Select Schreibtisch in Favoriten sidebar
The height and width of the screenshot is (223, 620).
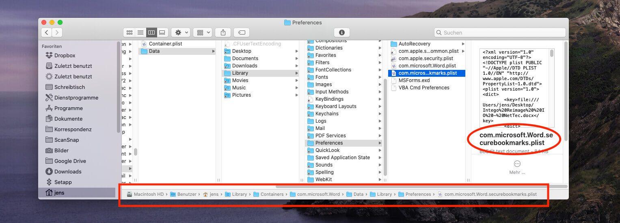tap(69, 87)
